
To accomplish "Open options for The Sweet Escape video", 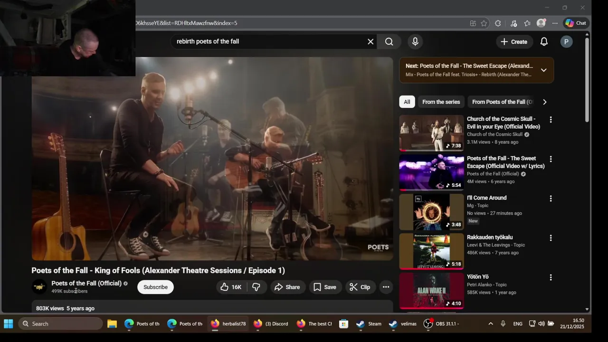I will coord(551,159).
